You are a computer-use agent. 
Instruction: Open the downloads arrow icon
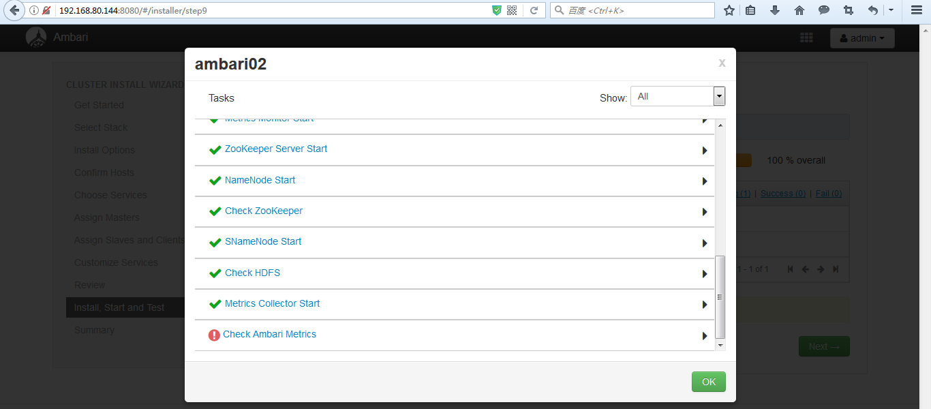[x=775, y=10]
